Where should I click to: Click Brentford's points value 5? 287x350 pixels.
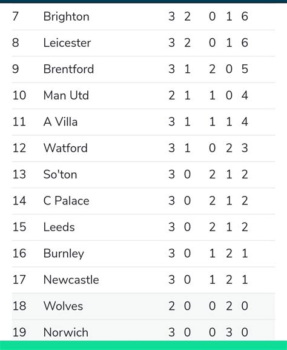click(245, 69)
